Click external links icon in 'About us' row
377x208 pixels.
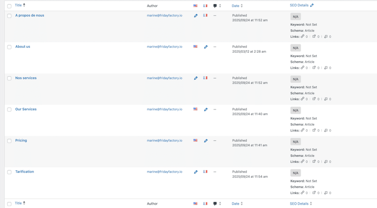(314, 67)
